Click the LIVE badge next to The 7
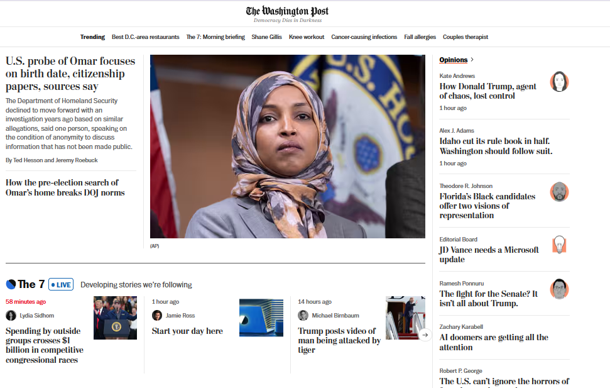610x388 pixels. (x=61, y=285)
